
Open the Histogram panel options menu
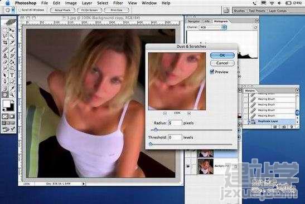point(256,21)
